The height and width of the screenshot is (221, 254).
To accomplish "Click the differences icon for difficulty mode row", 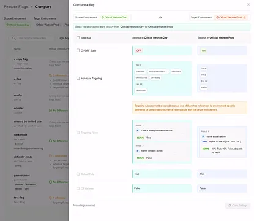I will pos(50,156).
